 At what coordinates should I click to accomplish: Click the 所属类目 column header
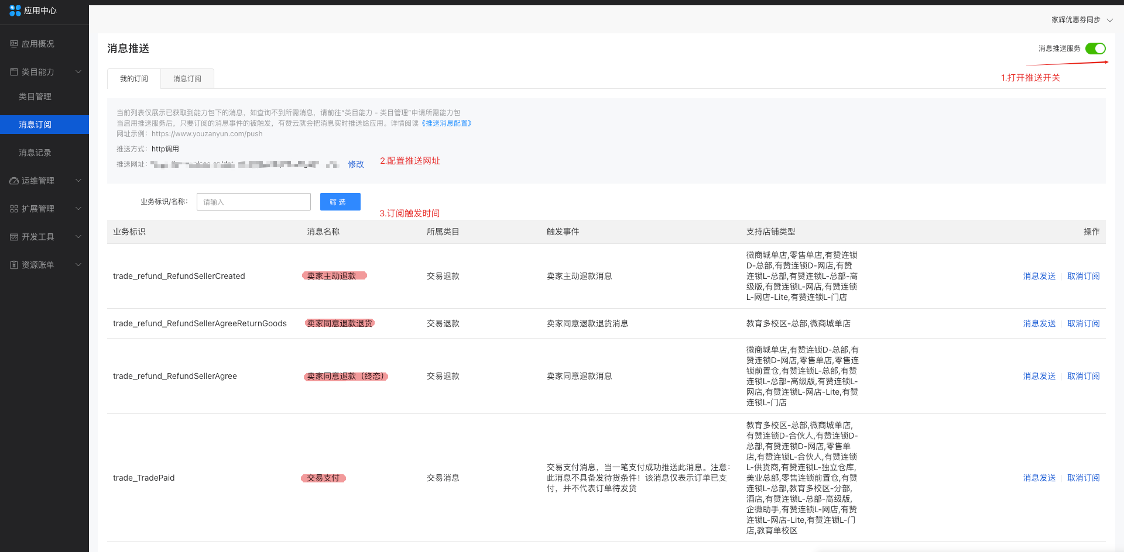(443, 232)
